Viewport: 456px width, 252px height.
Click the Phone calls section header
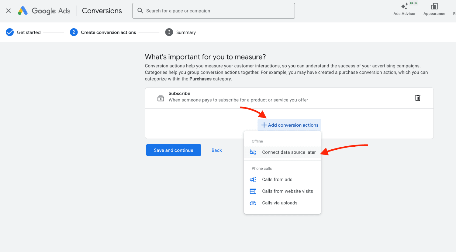pos(262,169)
